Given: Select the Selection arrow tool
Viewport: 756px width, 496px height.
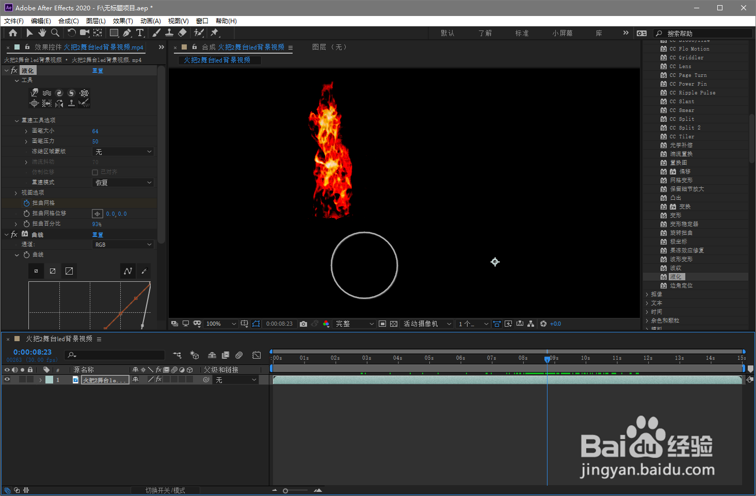Looking at the screenshot, I should pyautogui.click(x=29, y=33).
